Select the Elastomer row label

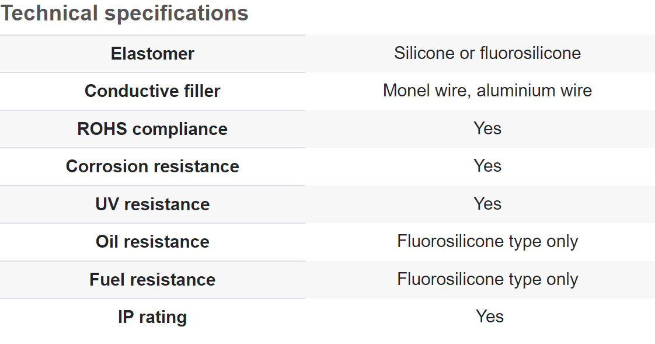152,54
